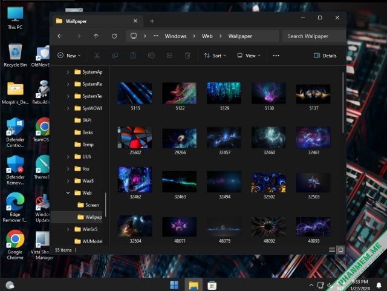Open Microsoft Store from the taskbar
387x291 pixels.
pyautogui.click(x=212, y=286)
